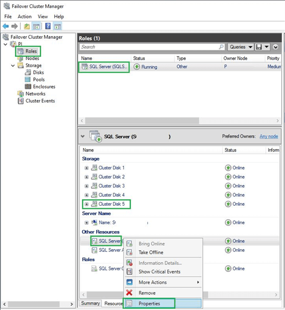This screenshot has height=310, width=285.
Task: Open the Action menu
Action: (x=24, y=16)
